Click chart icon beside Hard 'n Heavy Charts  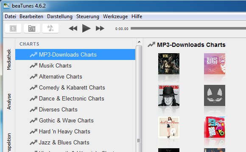34,131
